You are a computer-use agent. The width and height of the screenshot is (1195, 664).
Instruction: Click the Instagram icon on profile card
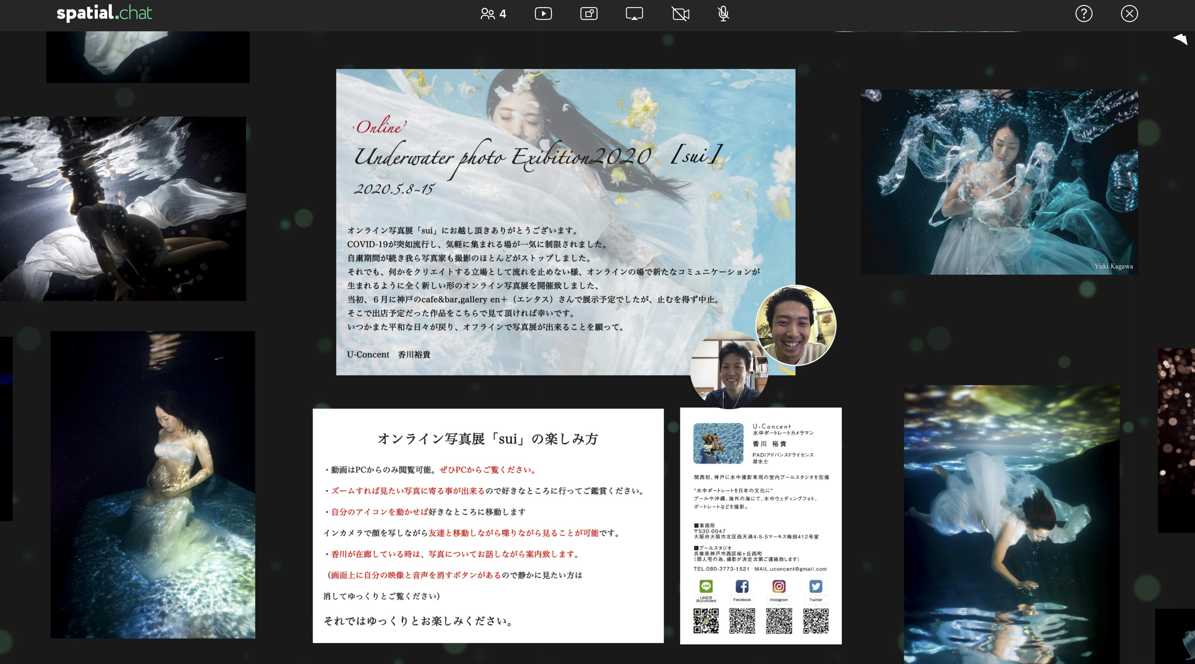point(779,587)
